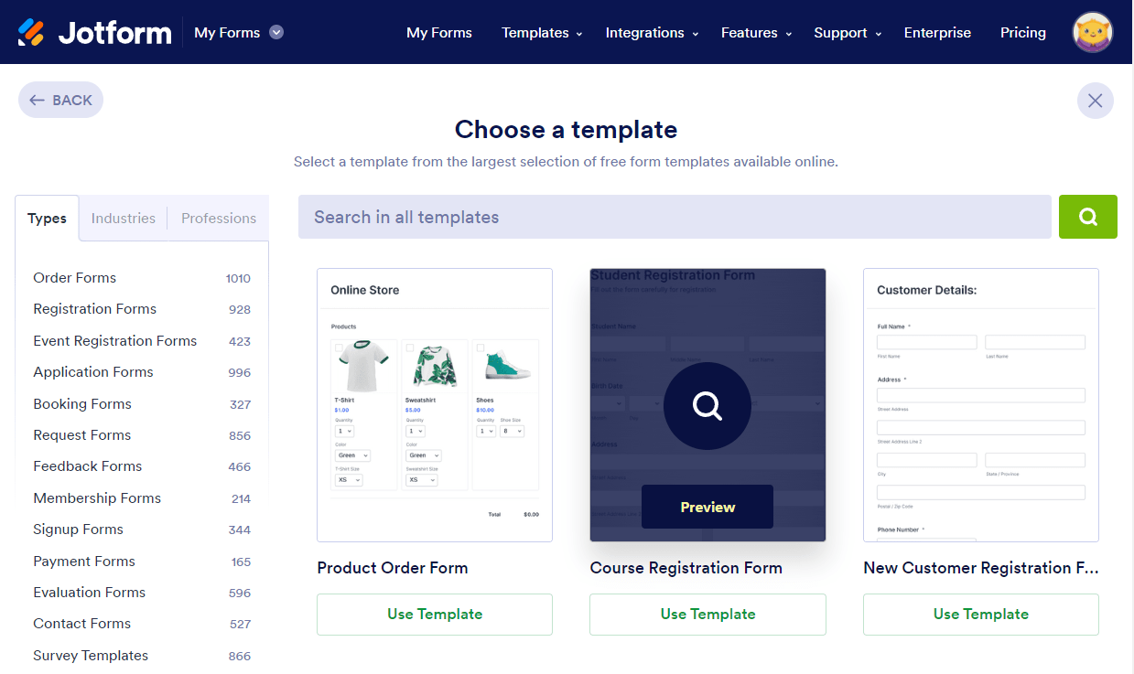Image resolution: width=1134 pixels, height=674 pixels.
Task: Select Membership Forms category
Action: (x=142, y=498)
